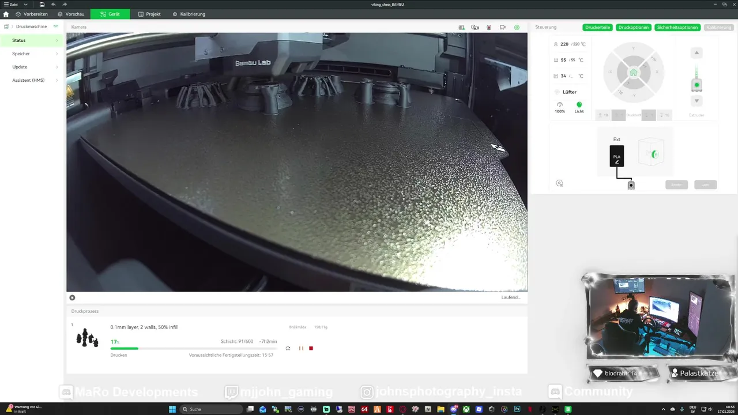Open Druckerteile settings
Screen dimensions: 738x415
(598, 27)
